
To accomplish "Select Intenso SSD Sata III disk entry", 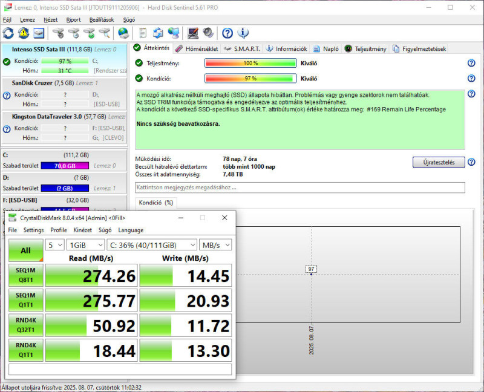I will [64, 60].
